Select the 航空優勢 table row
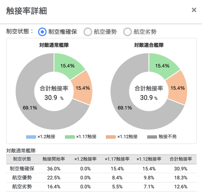This screenshot has width=202, height=192. [101, 177]
